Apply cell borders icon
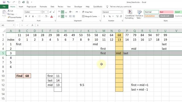 [x=39, y=16]
